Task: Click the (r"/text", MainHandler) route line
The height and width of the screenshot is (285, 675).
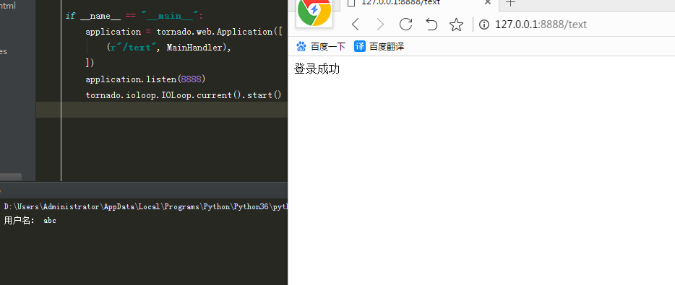Action: (x=169, y=48)
